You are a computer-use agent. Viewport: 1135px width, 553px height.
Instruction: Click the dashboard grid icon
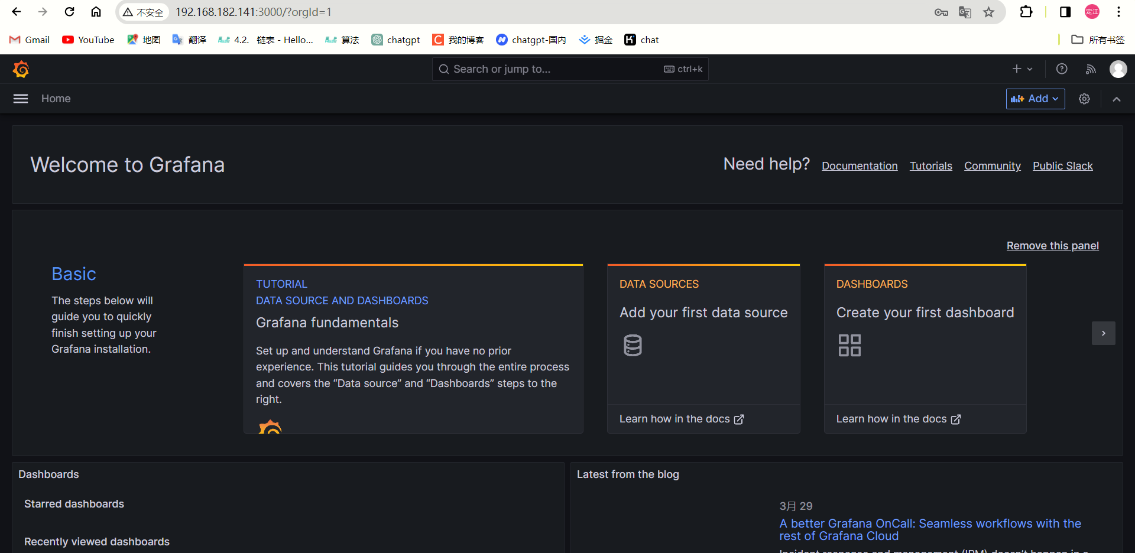point(849,345)
